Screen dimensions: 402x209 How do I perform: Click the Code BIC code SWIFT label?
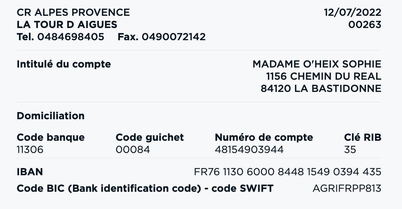145,189
